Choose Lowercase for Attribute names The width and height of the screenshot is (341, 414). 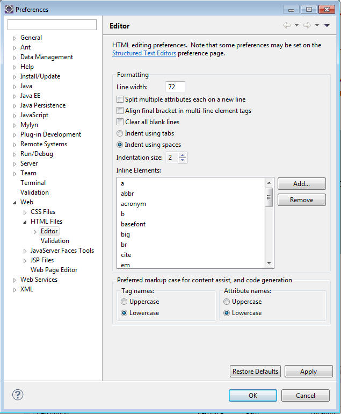[x=227, y=313]
